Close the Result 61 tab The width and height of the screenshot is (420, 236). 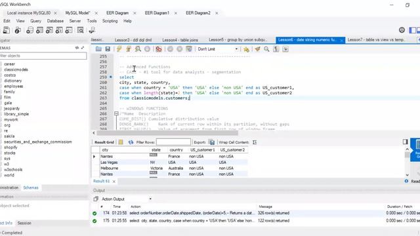[114, 182]
